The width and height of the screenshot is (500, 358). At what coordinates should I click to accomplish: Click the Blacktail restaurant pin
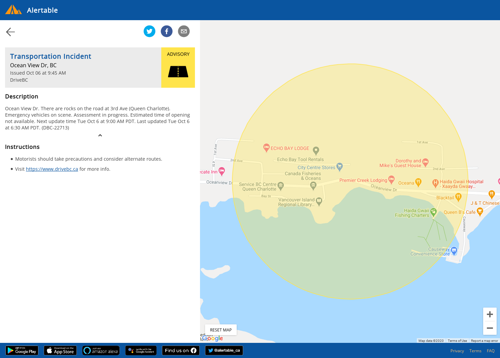click(x=458, y=197)
